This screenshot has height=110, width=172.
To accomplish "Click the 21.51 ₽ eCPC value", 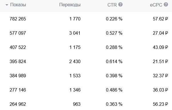I will pos(160,61).
